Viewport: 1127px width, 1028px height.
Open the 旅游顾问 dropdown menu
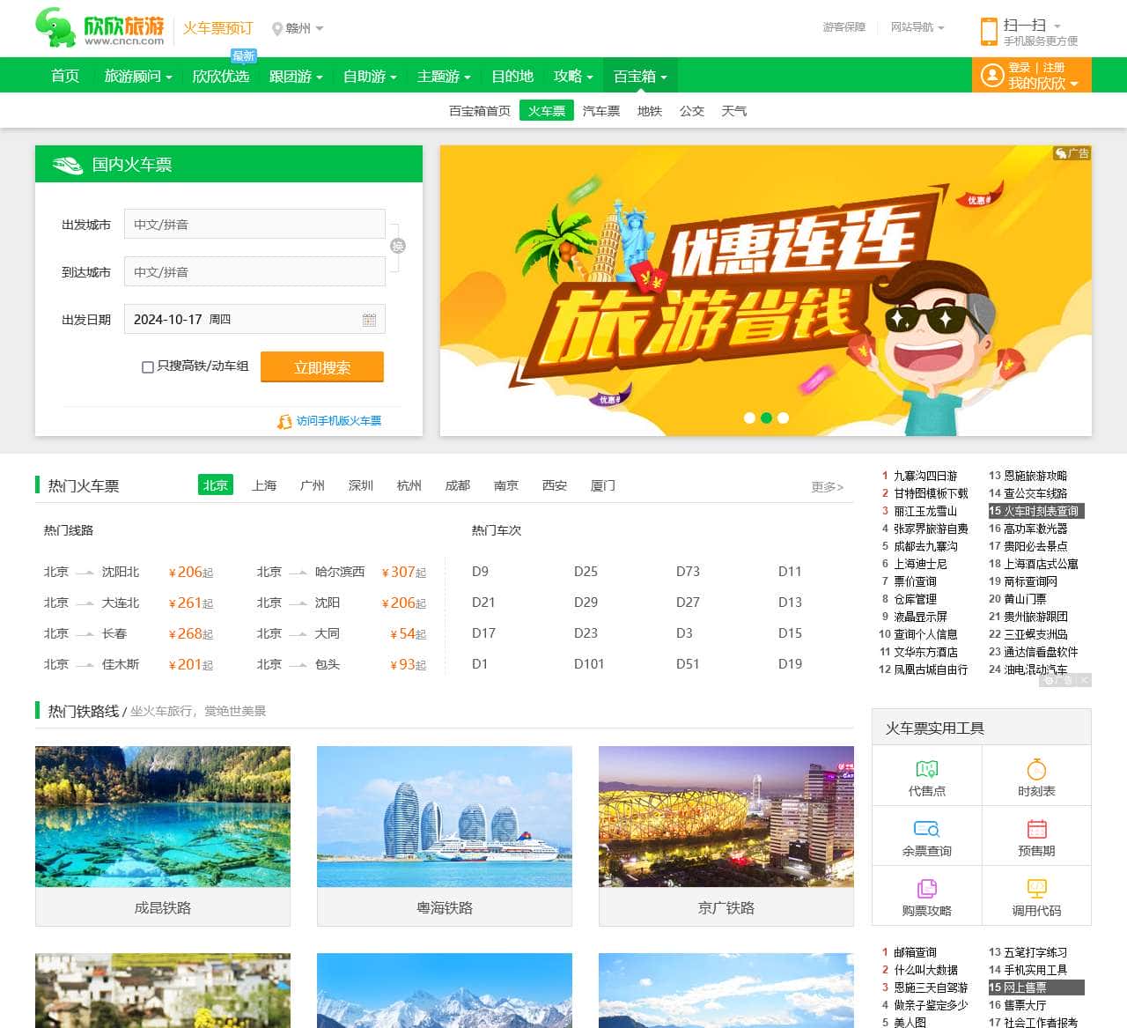tap(138, 77)
